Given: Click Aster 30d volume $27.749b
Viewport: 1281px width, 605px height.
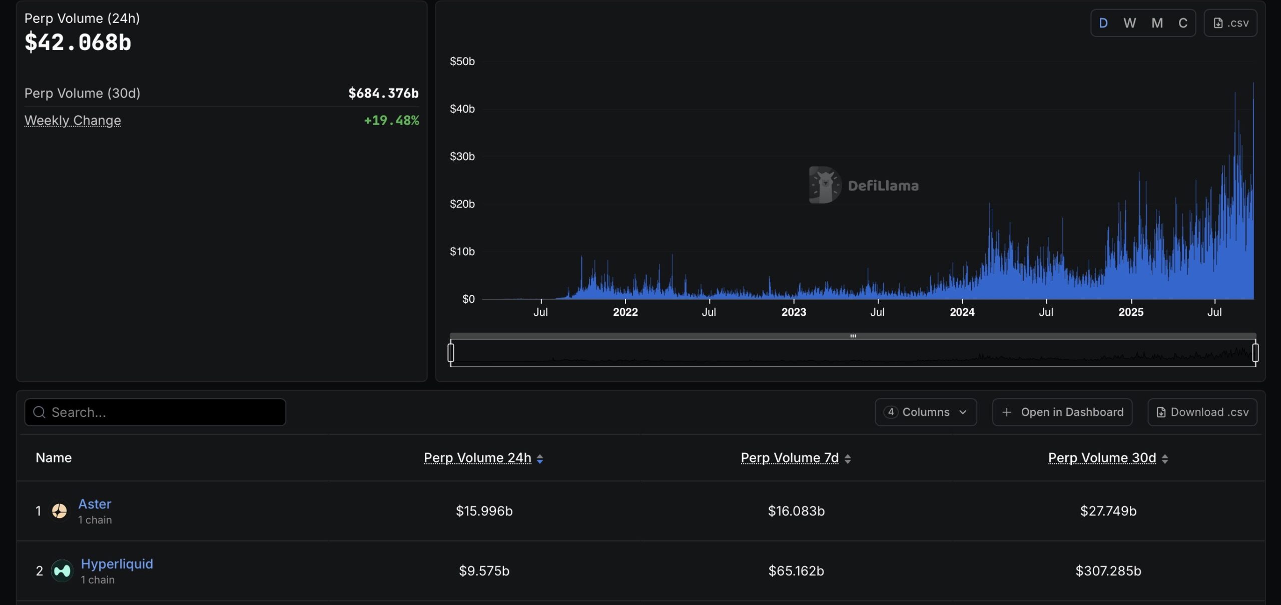Looking at the screenshot, I should pos(1108,511).
